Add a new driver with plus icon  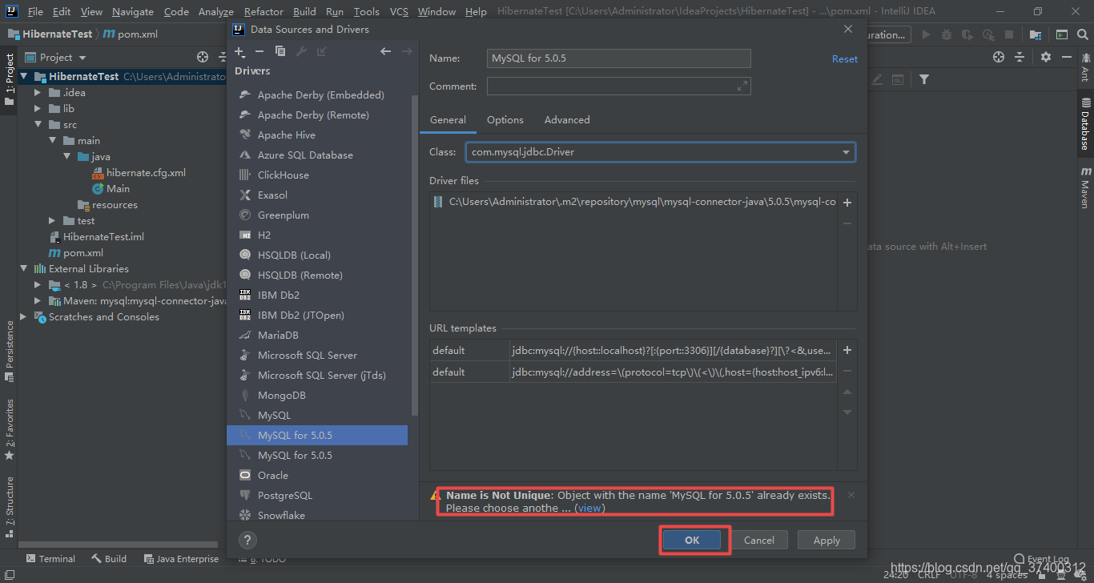239,51
